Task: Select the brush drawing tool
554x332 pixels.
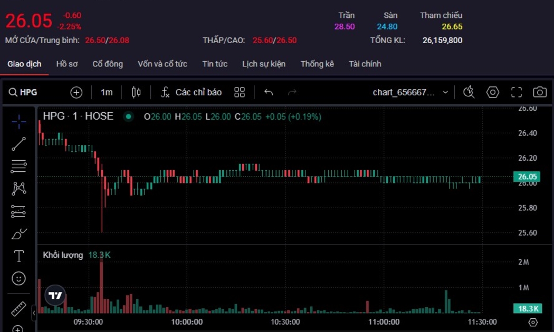Action: (18, 233)
